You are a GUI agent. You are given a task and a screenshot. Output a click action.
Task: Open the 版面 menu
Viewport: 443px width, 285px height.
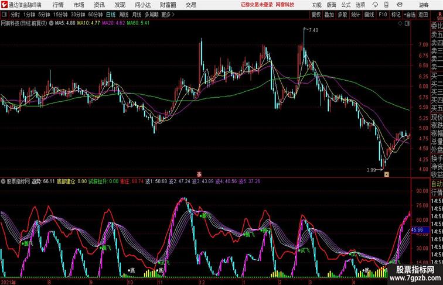(x=332, y=5)
